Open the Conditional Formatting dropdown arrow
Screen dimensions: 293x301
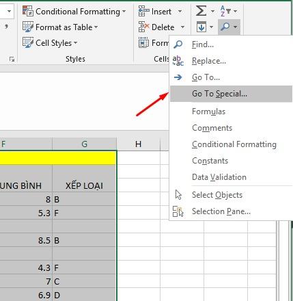[124, 11]
